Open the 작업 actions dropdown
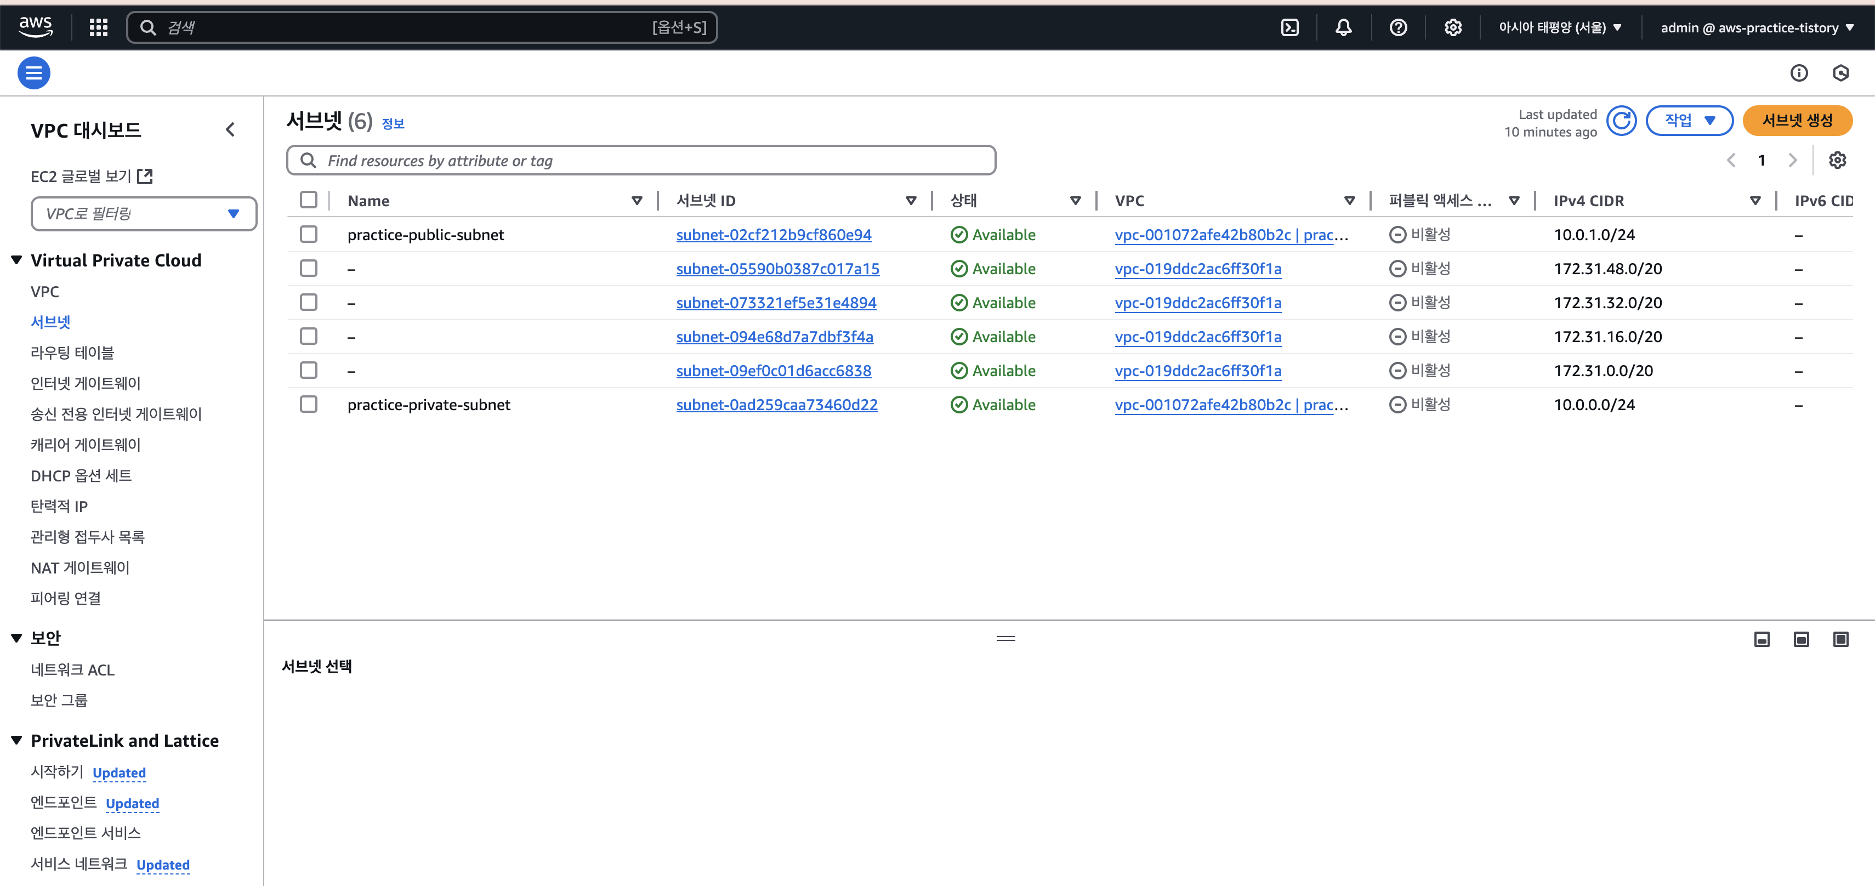The width and height of the screenshot is (1875, 886). [1689, 121]
